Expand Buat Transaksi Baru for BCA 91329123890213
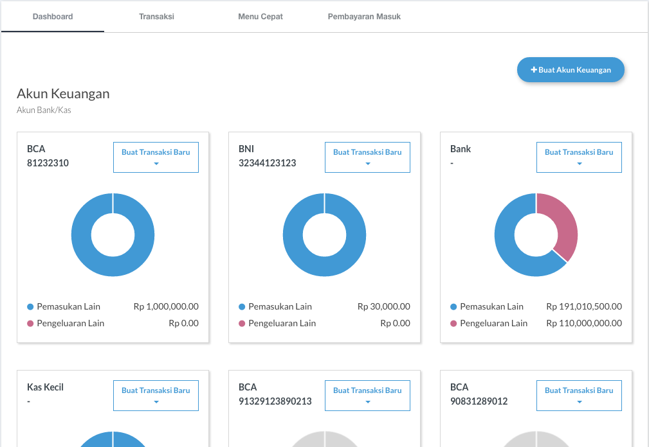649x447 pixels. pyautogui.click(x=367, y=396)
